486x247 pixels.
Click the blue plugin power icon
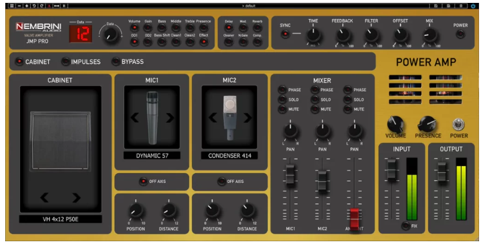(473, 6)
